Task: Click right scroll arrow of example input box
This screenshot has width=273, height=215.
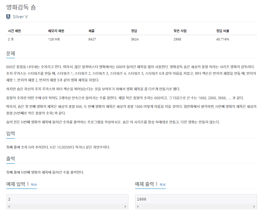Action: tap(125, 207)
